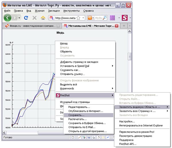
Task: Click the site favicon in the address bar
Action: [x=51, y=18]
